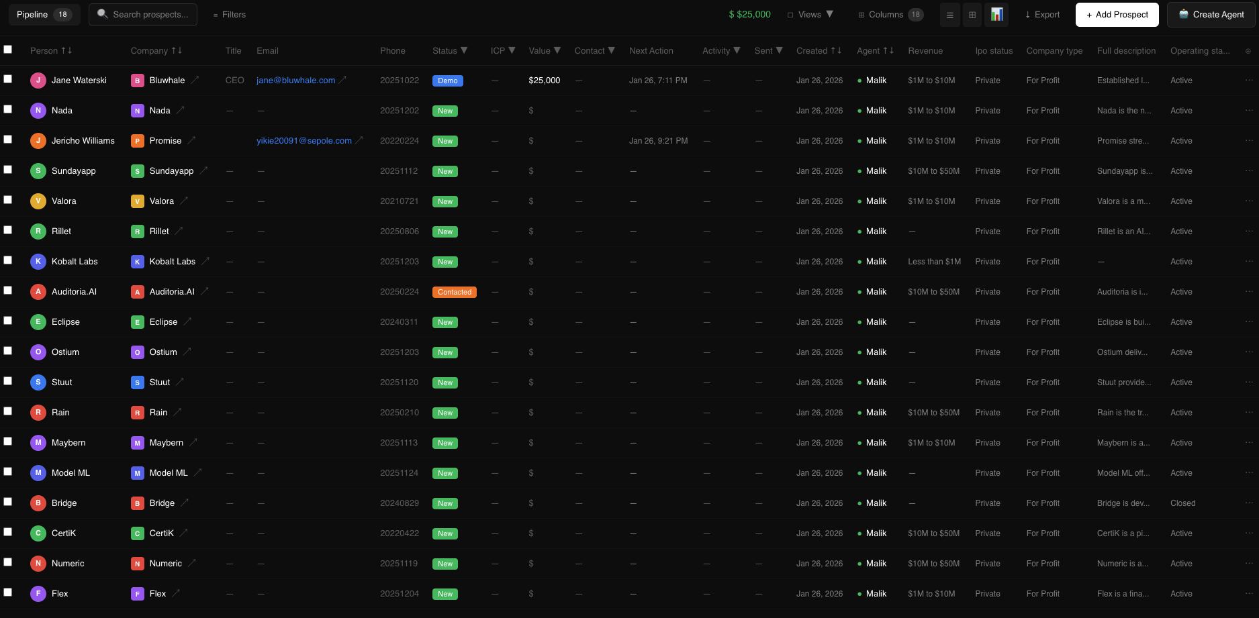Open jane@bluwhale.com email link
The width and height of the screenshot is (1259, 618).
[296, 80]
